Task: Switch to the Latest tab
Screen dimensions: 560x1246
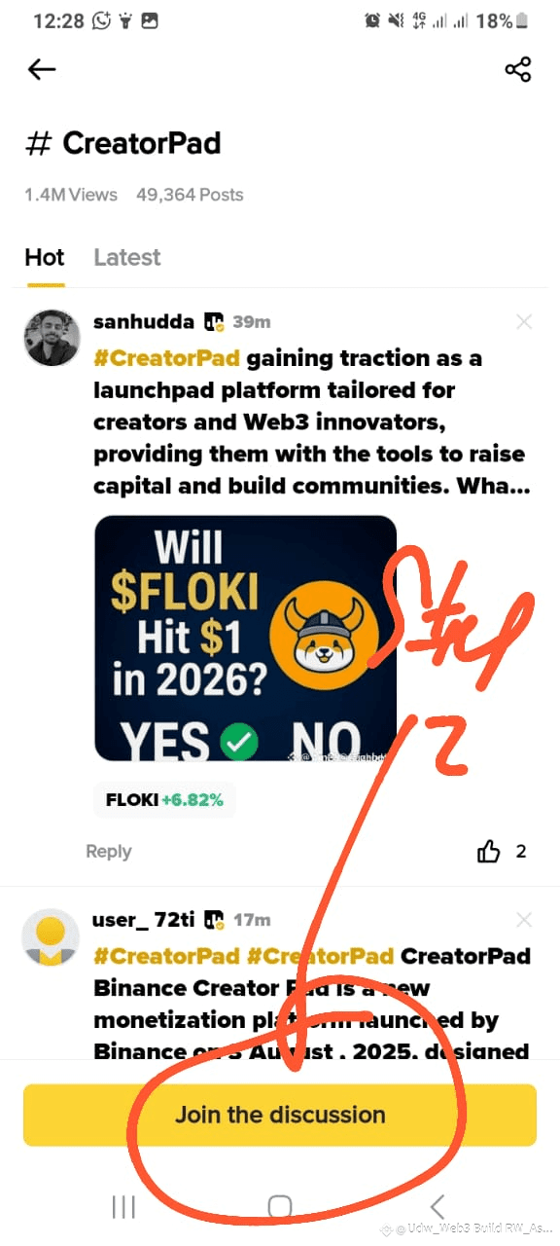Action: coord(127,258)
